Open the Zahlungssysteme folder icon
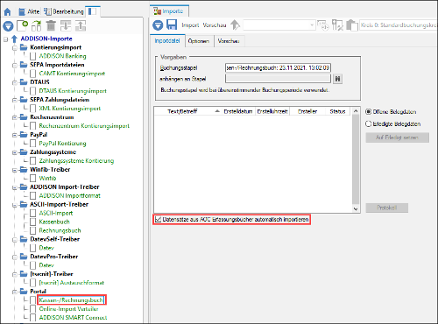The height and width of the screenshot is (324, 438). [x=24, y=152]
